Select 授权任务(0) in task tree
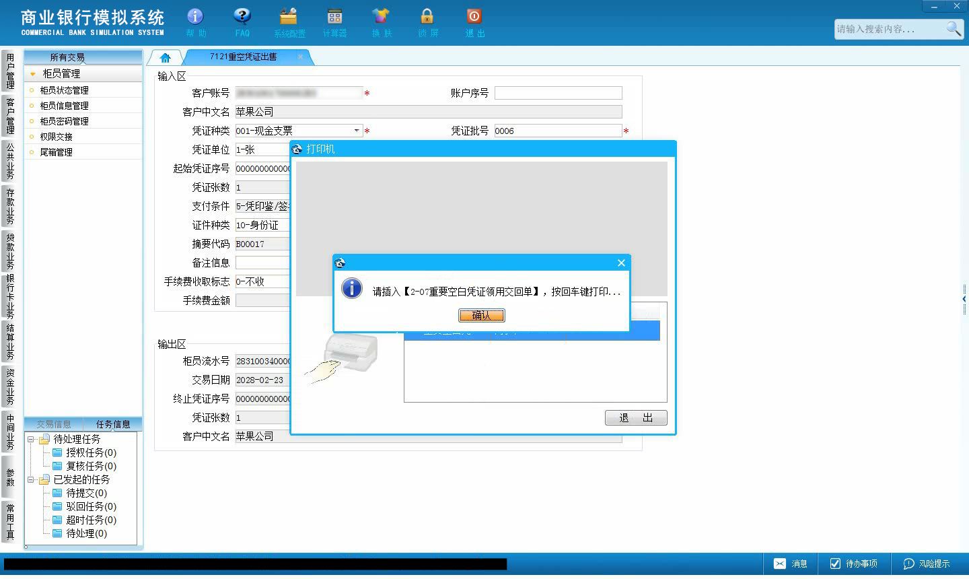 [91, 453]
